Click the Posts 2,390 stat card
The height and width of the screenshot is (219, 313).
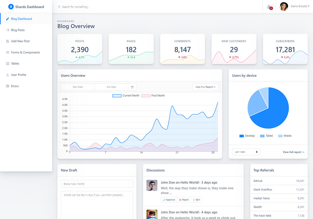click(80, 49)
